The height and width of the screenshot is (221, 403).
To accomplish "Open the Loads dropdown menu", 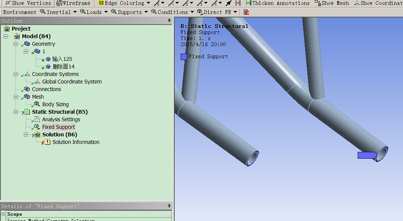I will (x=94, y=12).
